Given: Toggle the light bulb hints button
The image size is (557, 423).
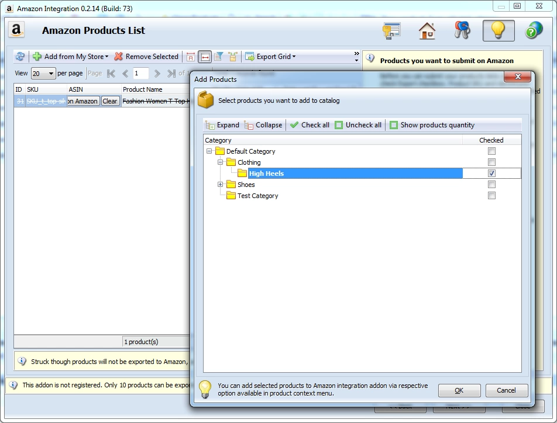Looking at the screenshot, I should coord(498,30).
